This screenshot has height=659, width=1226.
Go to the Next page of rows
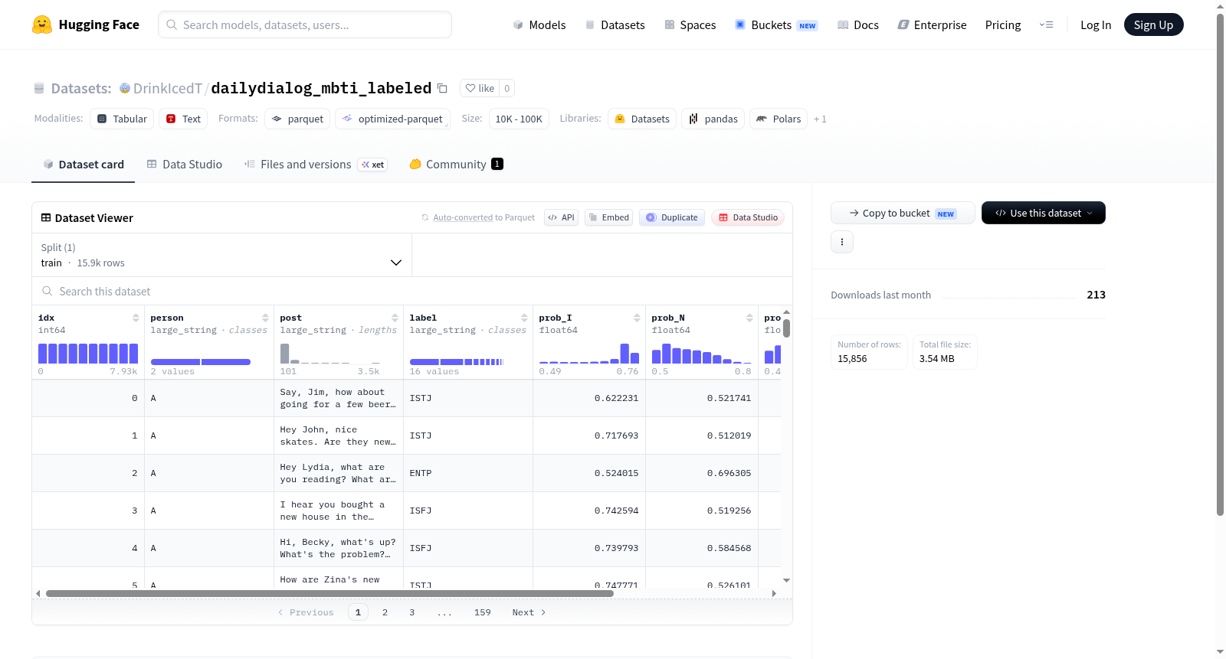[x=529, y=612]
